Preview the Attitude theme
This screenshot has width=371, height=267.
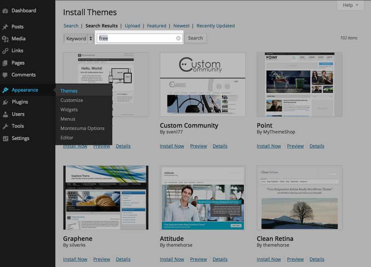click(198, 259)
